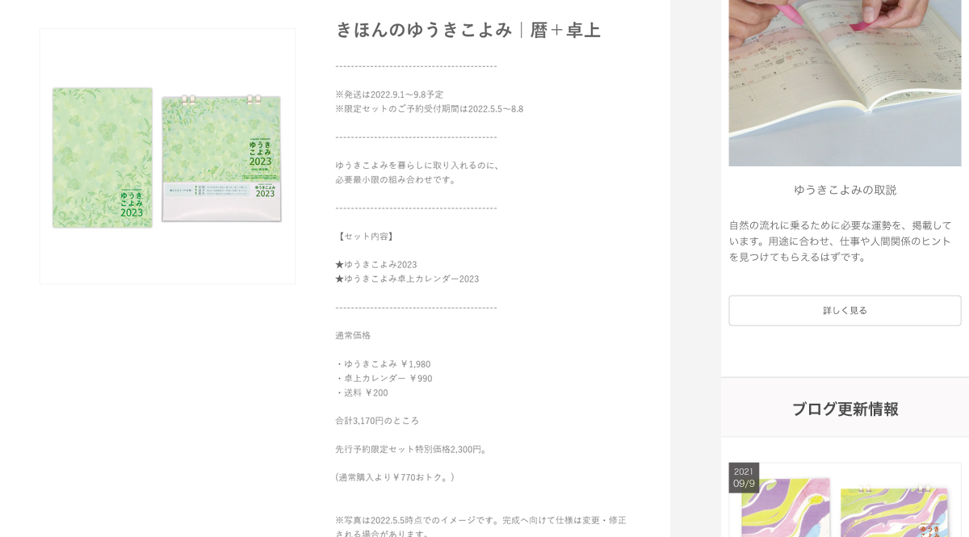The width and height of the screenshot is (969, 537).
Task: Click the price line ゆうきこよみ ￥1,980
Action: (x=384, y=364)
